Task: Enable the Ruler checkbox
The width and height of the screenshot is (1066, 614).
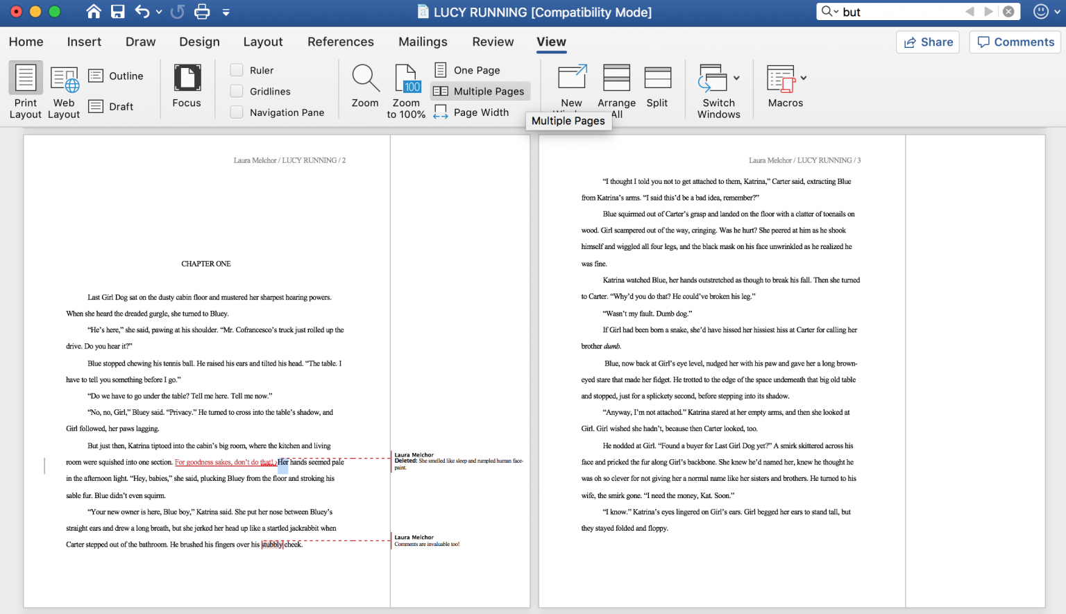Action: pos(237,69)
